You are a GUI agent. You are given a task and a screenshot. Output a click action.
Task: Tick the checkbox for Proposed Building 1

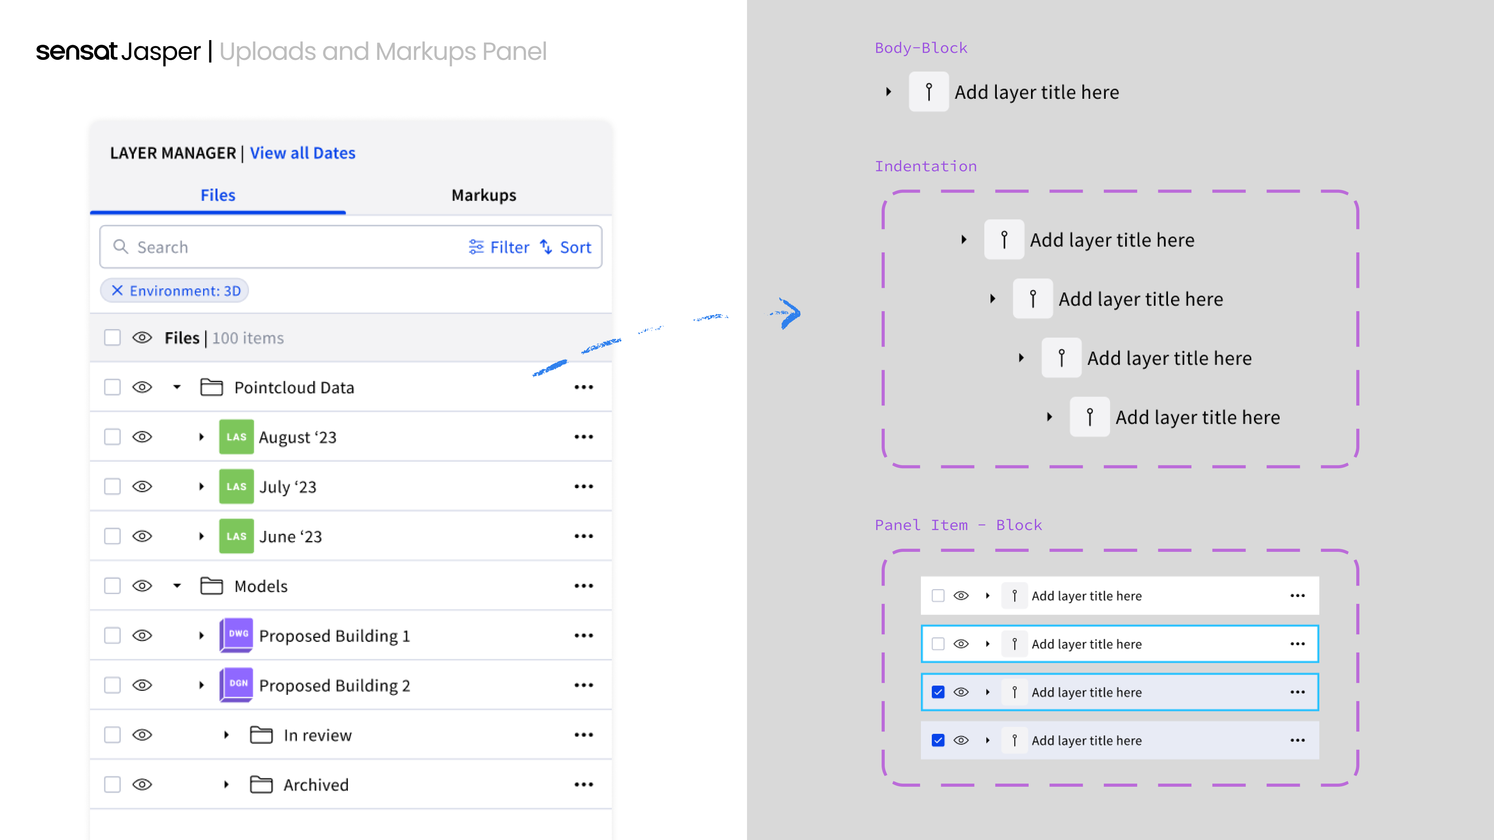coord(112,636)
